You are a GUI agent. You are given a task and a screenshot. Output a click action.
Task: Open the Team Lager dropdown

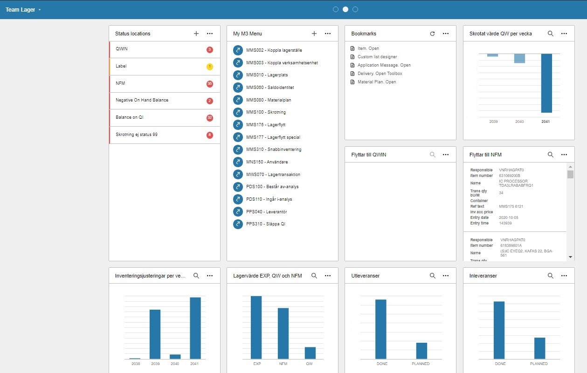[23, 10]
